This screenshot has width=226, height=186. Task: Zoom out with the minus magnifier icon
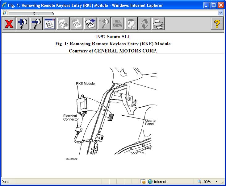(36, 24)
